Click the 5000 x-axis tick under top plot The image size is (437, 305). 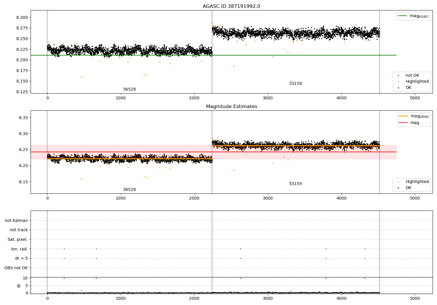click(415, 98)
